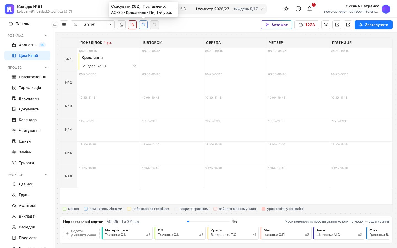Click the 1223 score gauge button

click(307, 25)
